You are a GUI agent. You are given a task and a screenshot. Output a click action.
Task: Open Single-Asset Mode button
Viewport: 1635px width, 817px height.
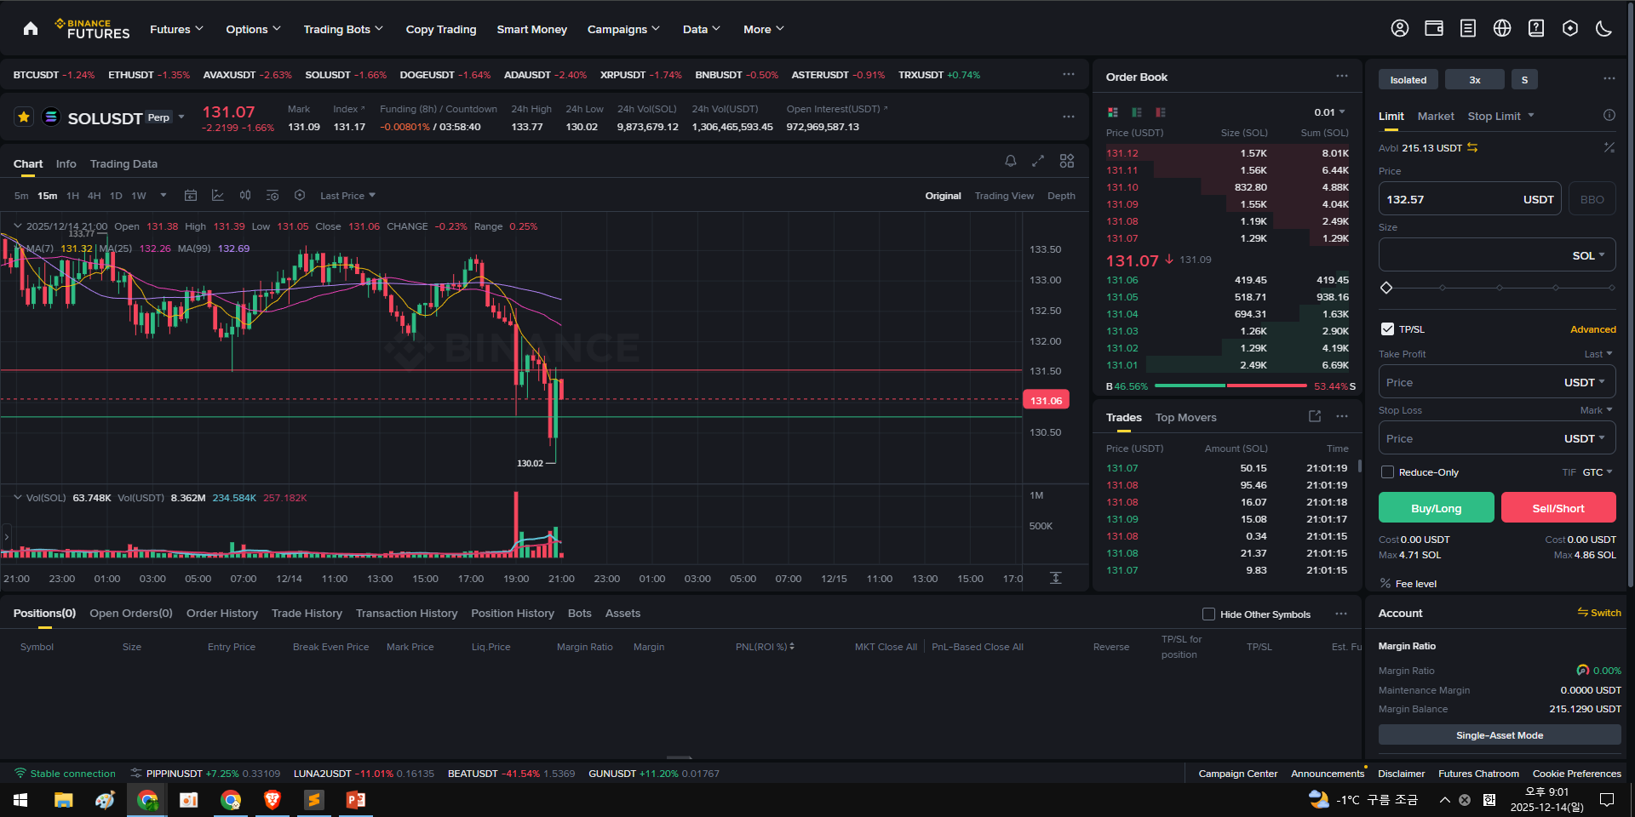pos(1500,735)
